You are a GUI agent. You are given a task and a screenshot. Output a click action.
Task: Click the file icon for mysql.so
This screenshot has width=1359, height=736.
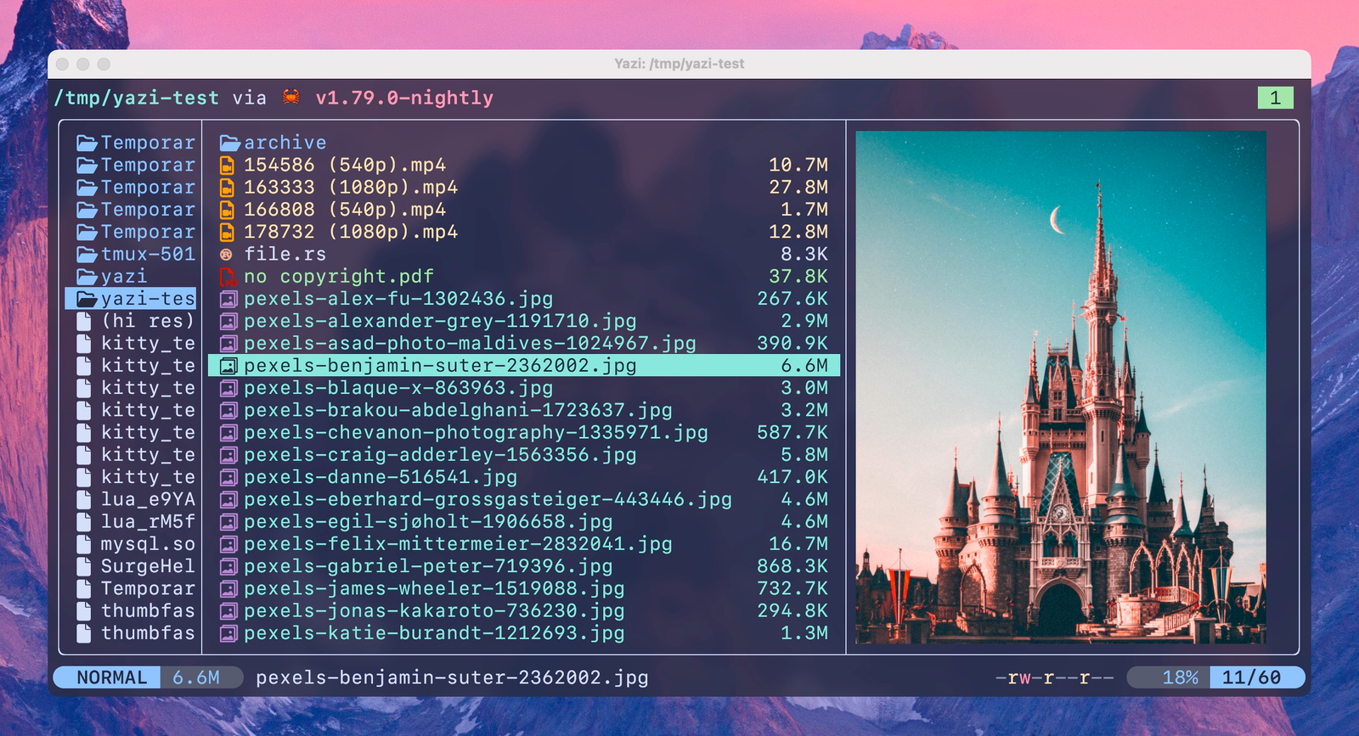pyautogui.click(x=83, y=544)
